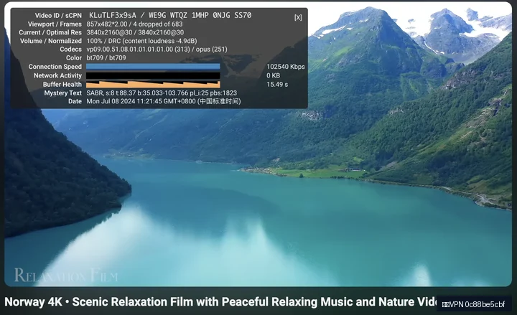Select the VPN 0c88be5cbf badge
The image size is (517, 315).
(474, 304)
